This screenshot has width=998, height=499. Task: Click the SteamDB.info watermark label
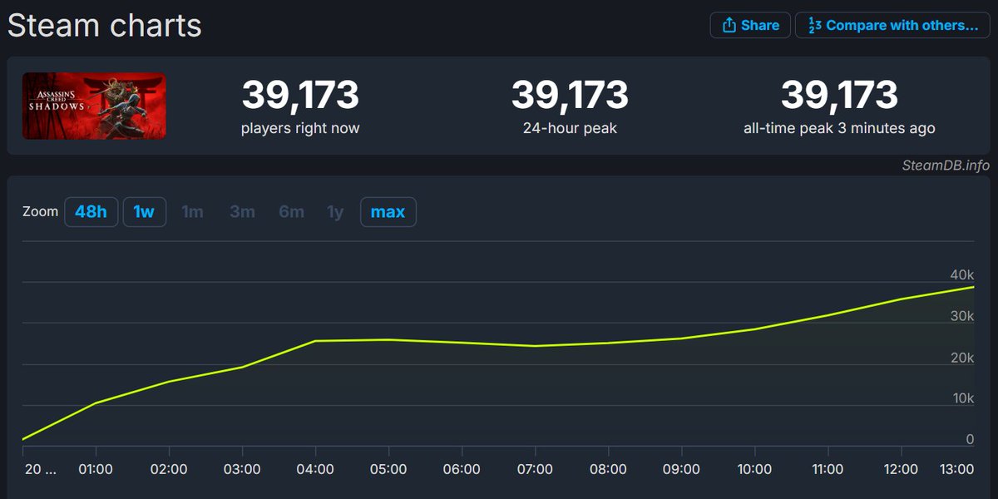[x=947, y=165]
